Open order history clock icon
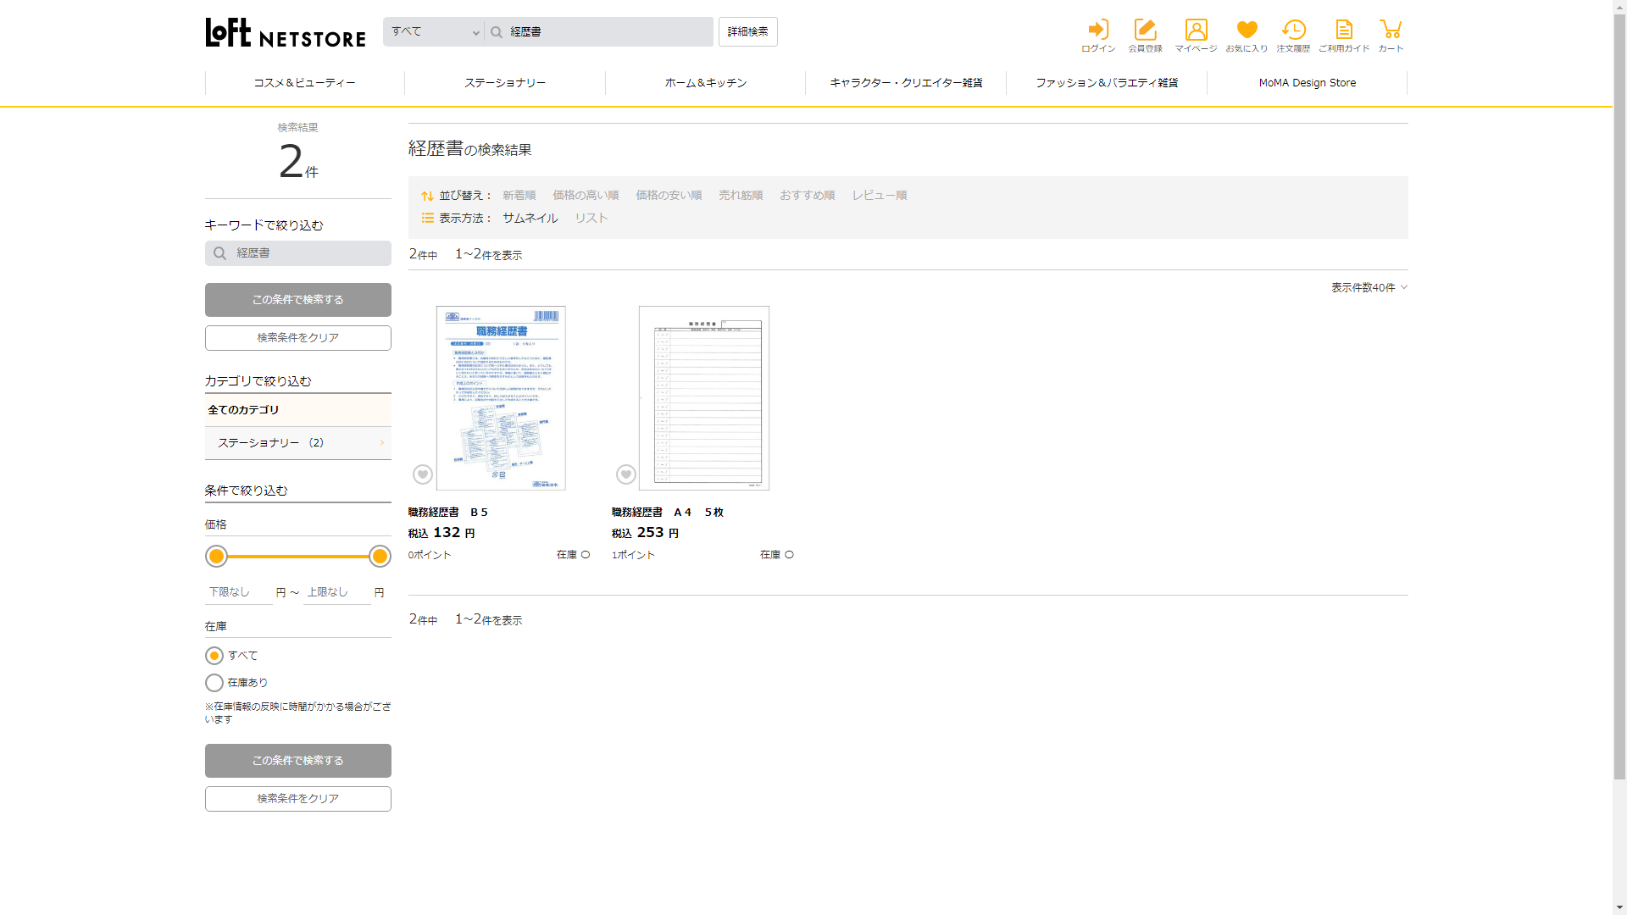 point(1293,30)
